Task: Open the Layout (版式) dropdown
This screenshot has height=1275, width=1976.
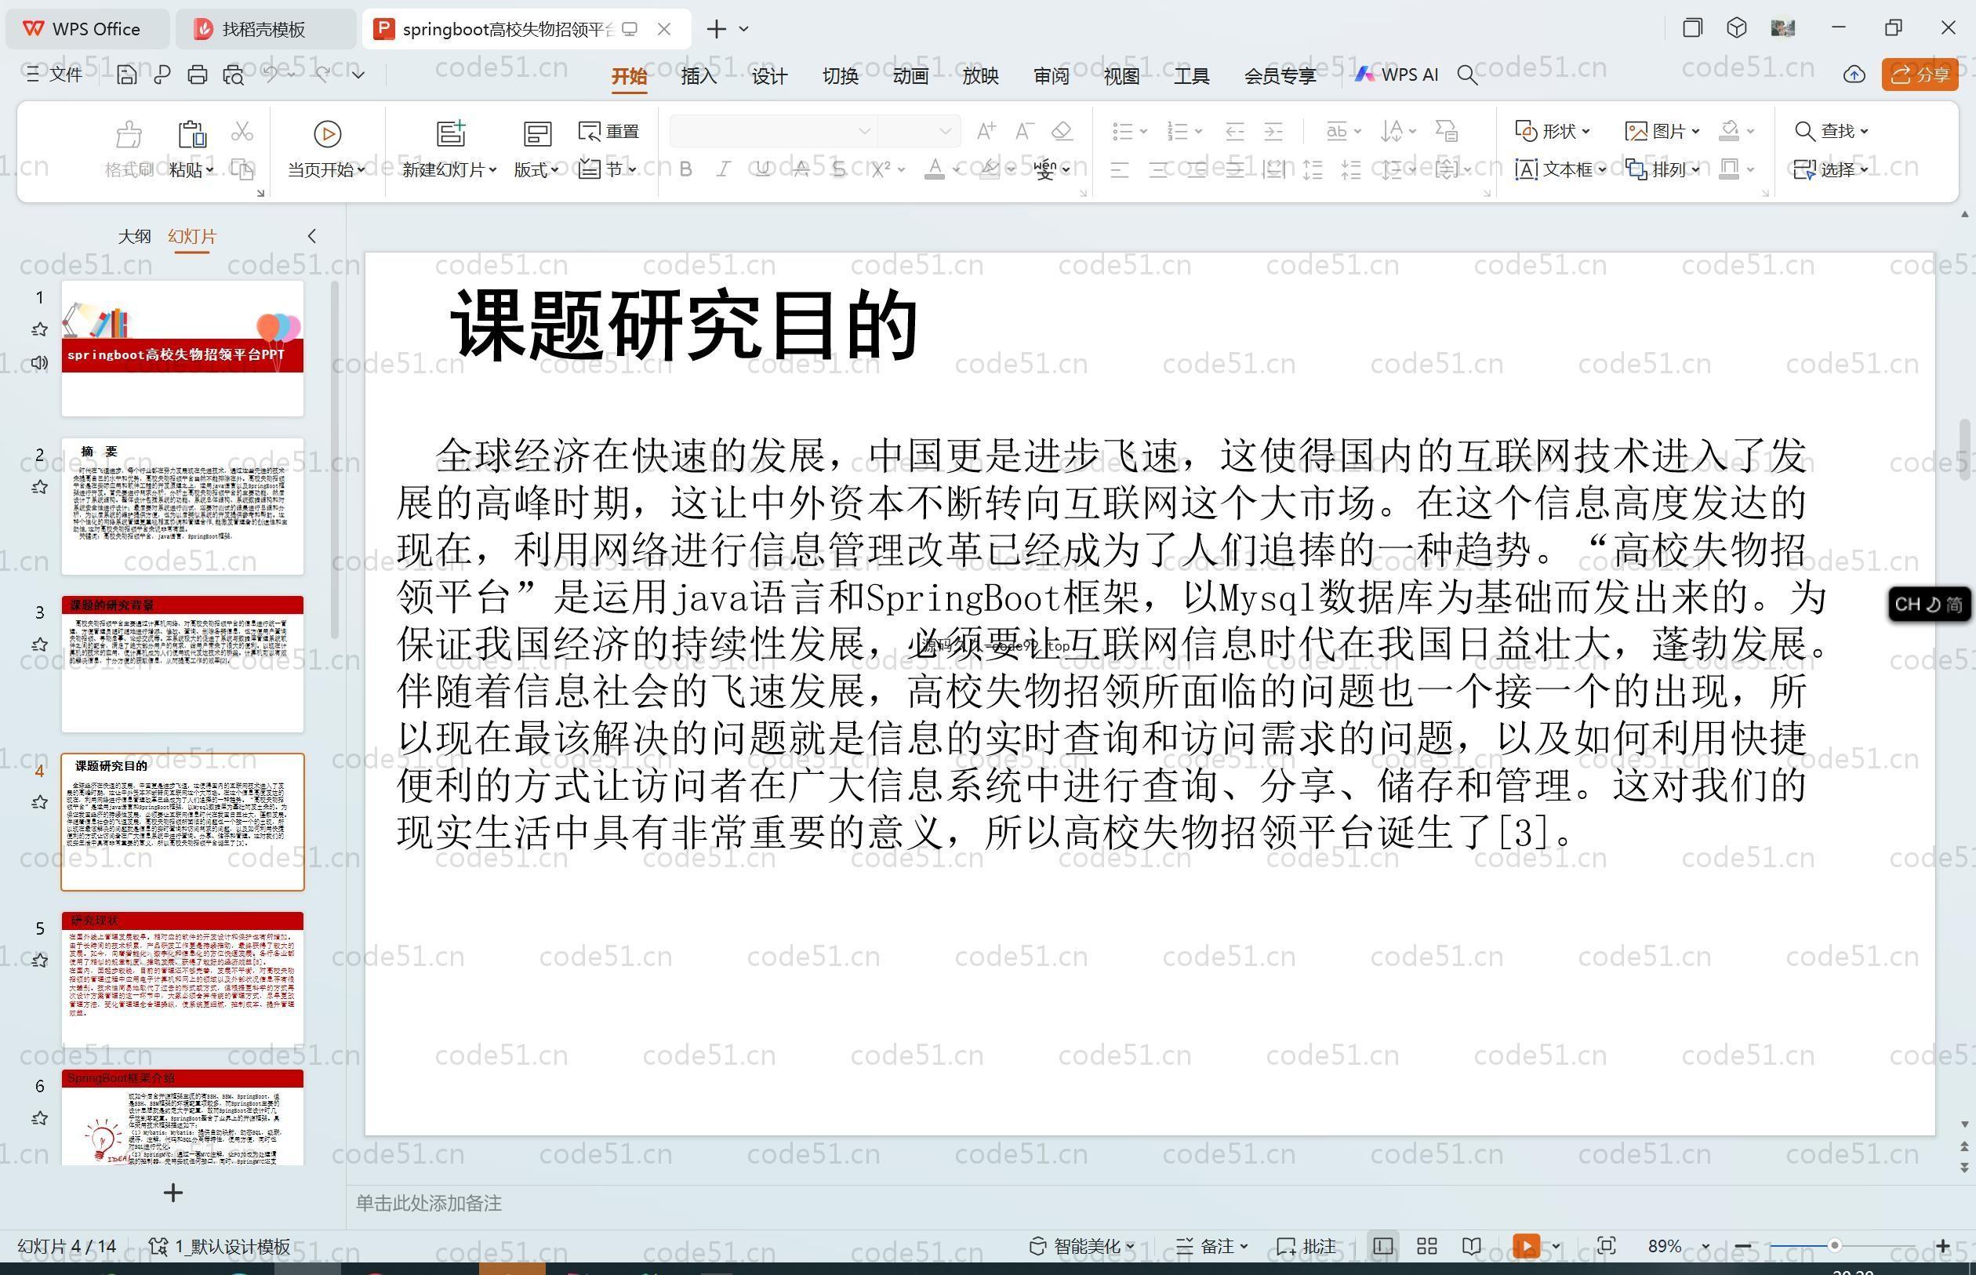Action: click(536, 169)
